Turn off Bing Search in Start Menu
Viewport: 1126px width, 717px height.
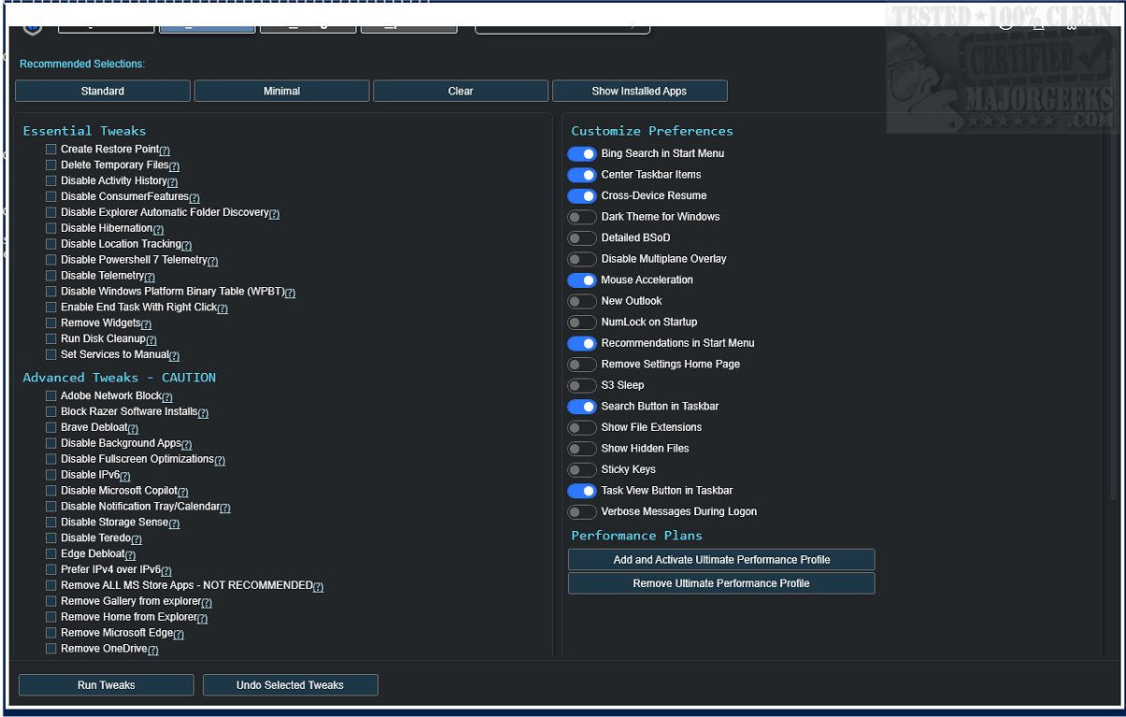point(582,153)
